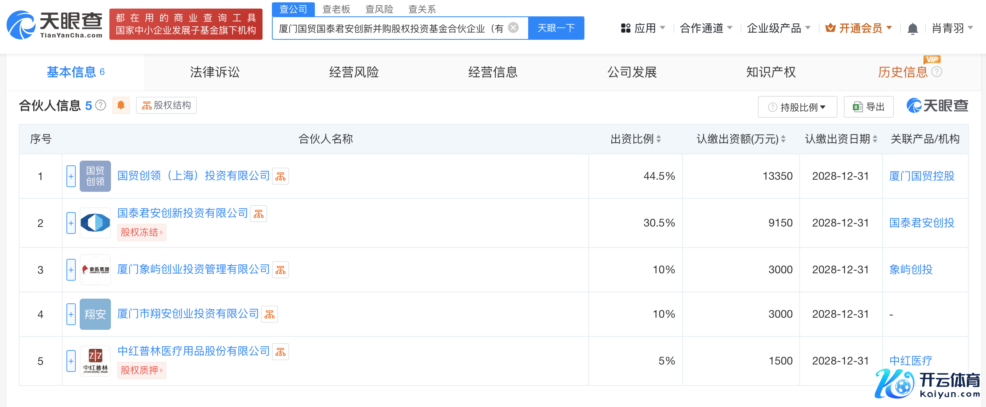Click the orange partner alert bell icon
986x407 pixels.
(121, 105)
